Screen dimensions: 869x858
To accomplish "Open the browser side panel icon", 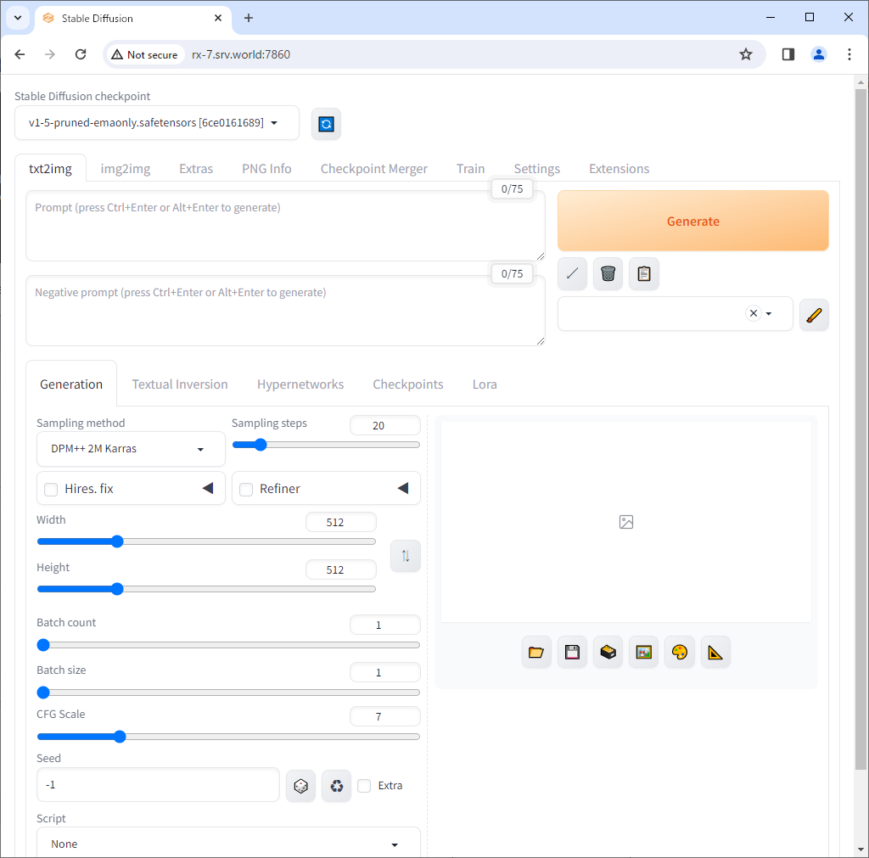I will point(788,54).
